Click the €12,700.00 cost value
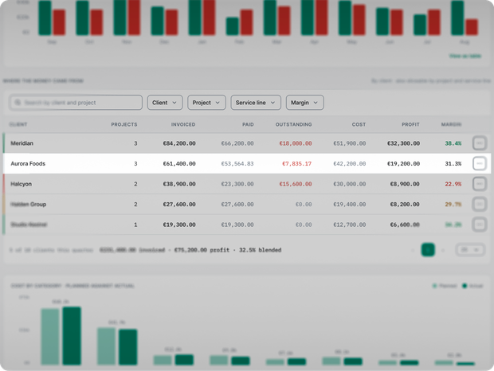Screen dimensions: 494x371 pyautogui.click(x=350, y=225)
